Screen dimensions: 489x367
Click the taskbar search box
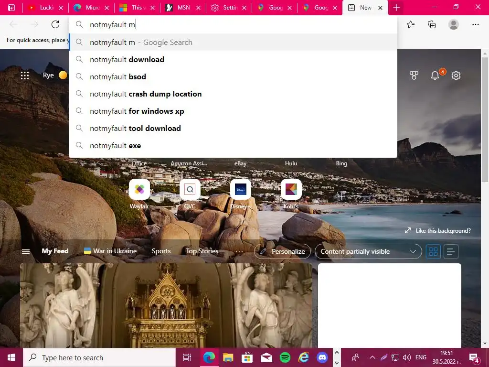click(x=99, y=357)
